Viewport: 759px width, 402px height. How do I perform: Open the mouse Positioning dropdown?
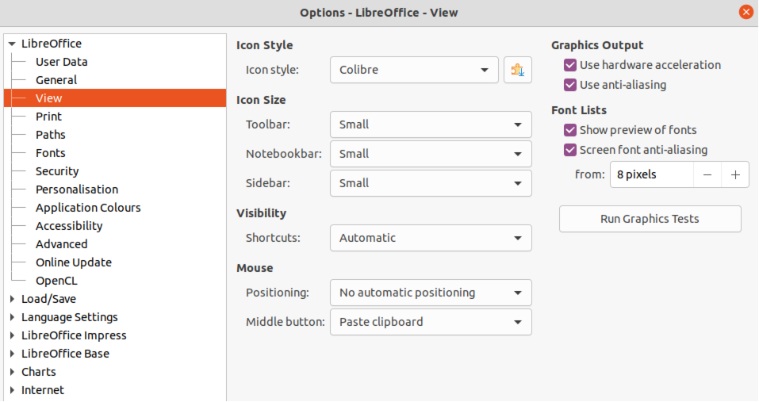[x=431, y=293]
